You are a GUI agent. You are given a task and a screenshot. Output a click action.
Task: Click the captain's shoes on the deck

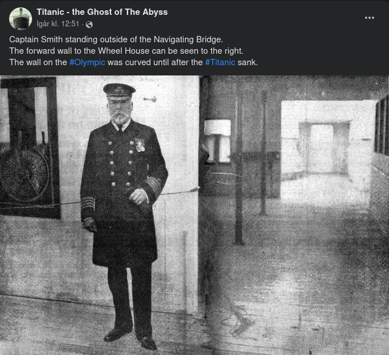point(130,338)
